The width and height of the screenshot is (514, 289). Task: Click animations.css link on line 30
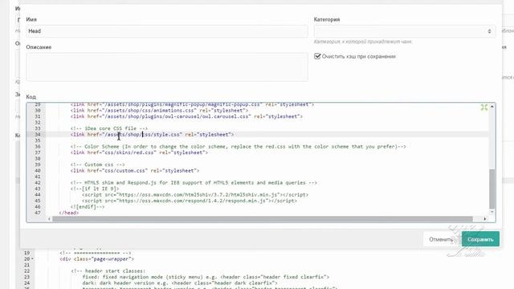pos(159,111)
